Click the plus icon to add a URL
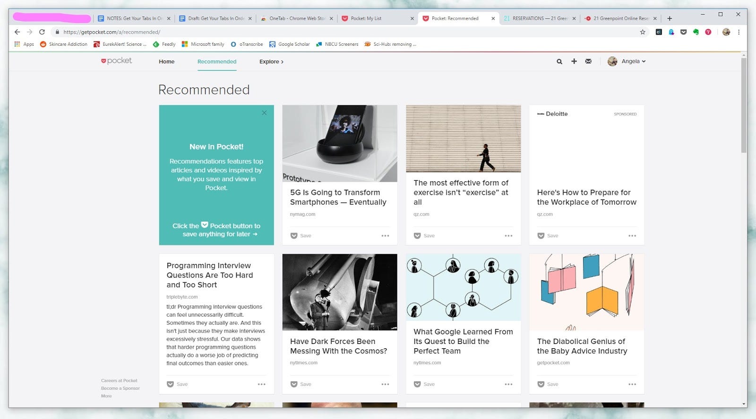This screenshot has height=419, width=756. pyautogui.click(x=574, y=61)
